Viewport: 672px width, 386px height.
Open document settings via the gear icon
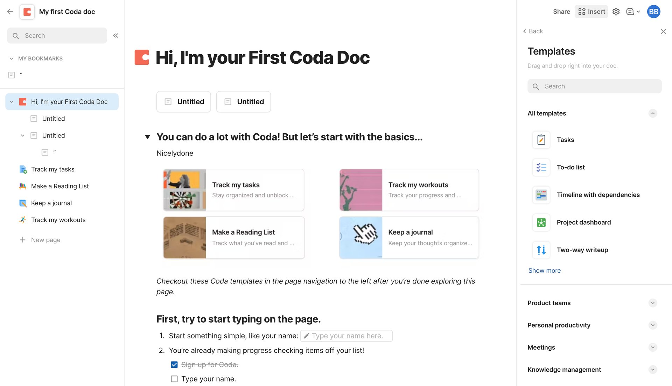point(616,12)
